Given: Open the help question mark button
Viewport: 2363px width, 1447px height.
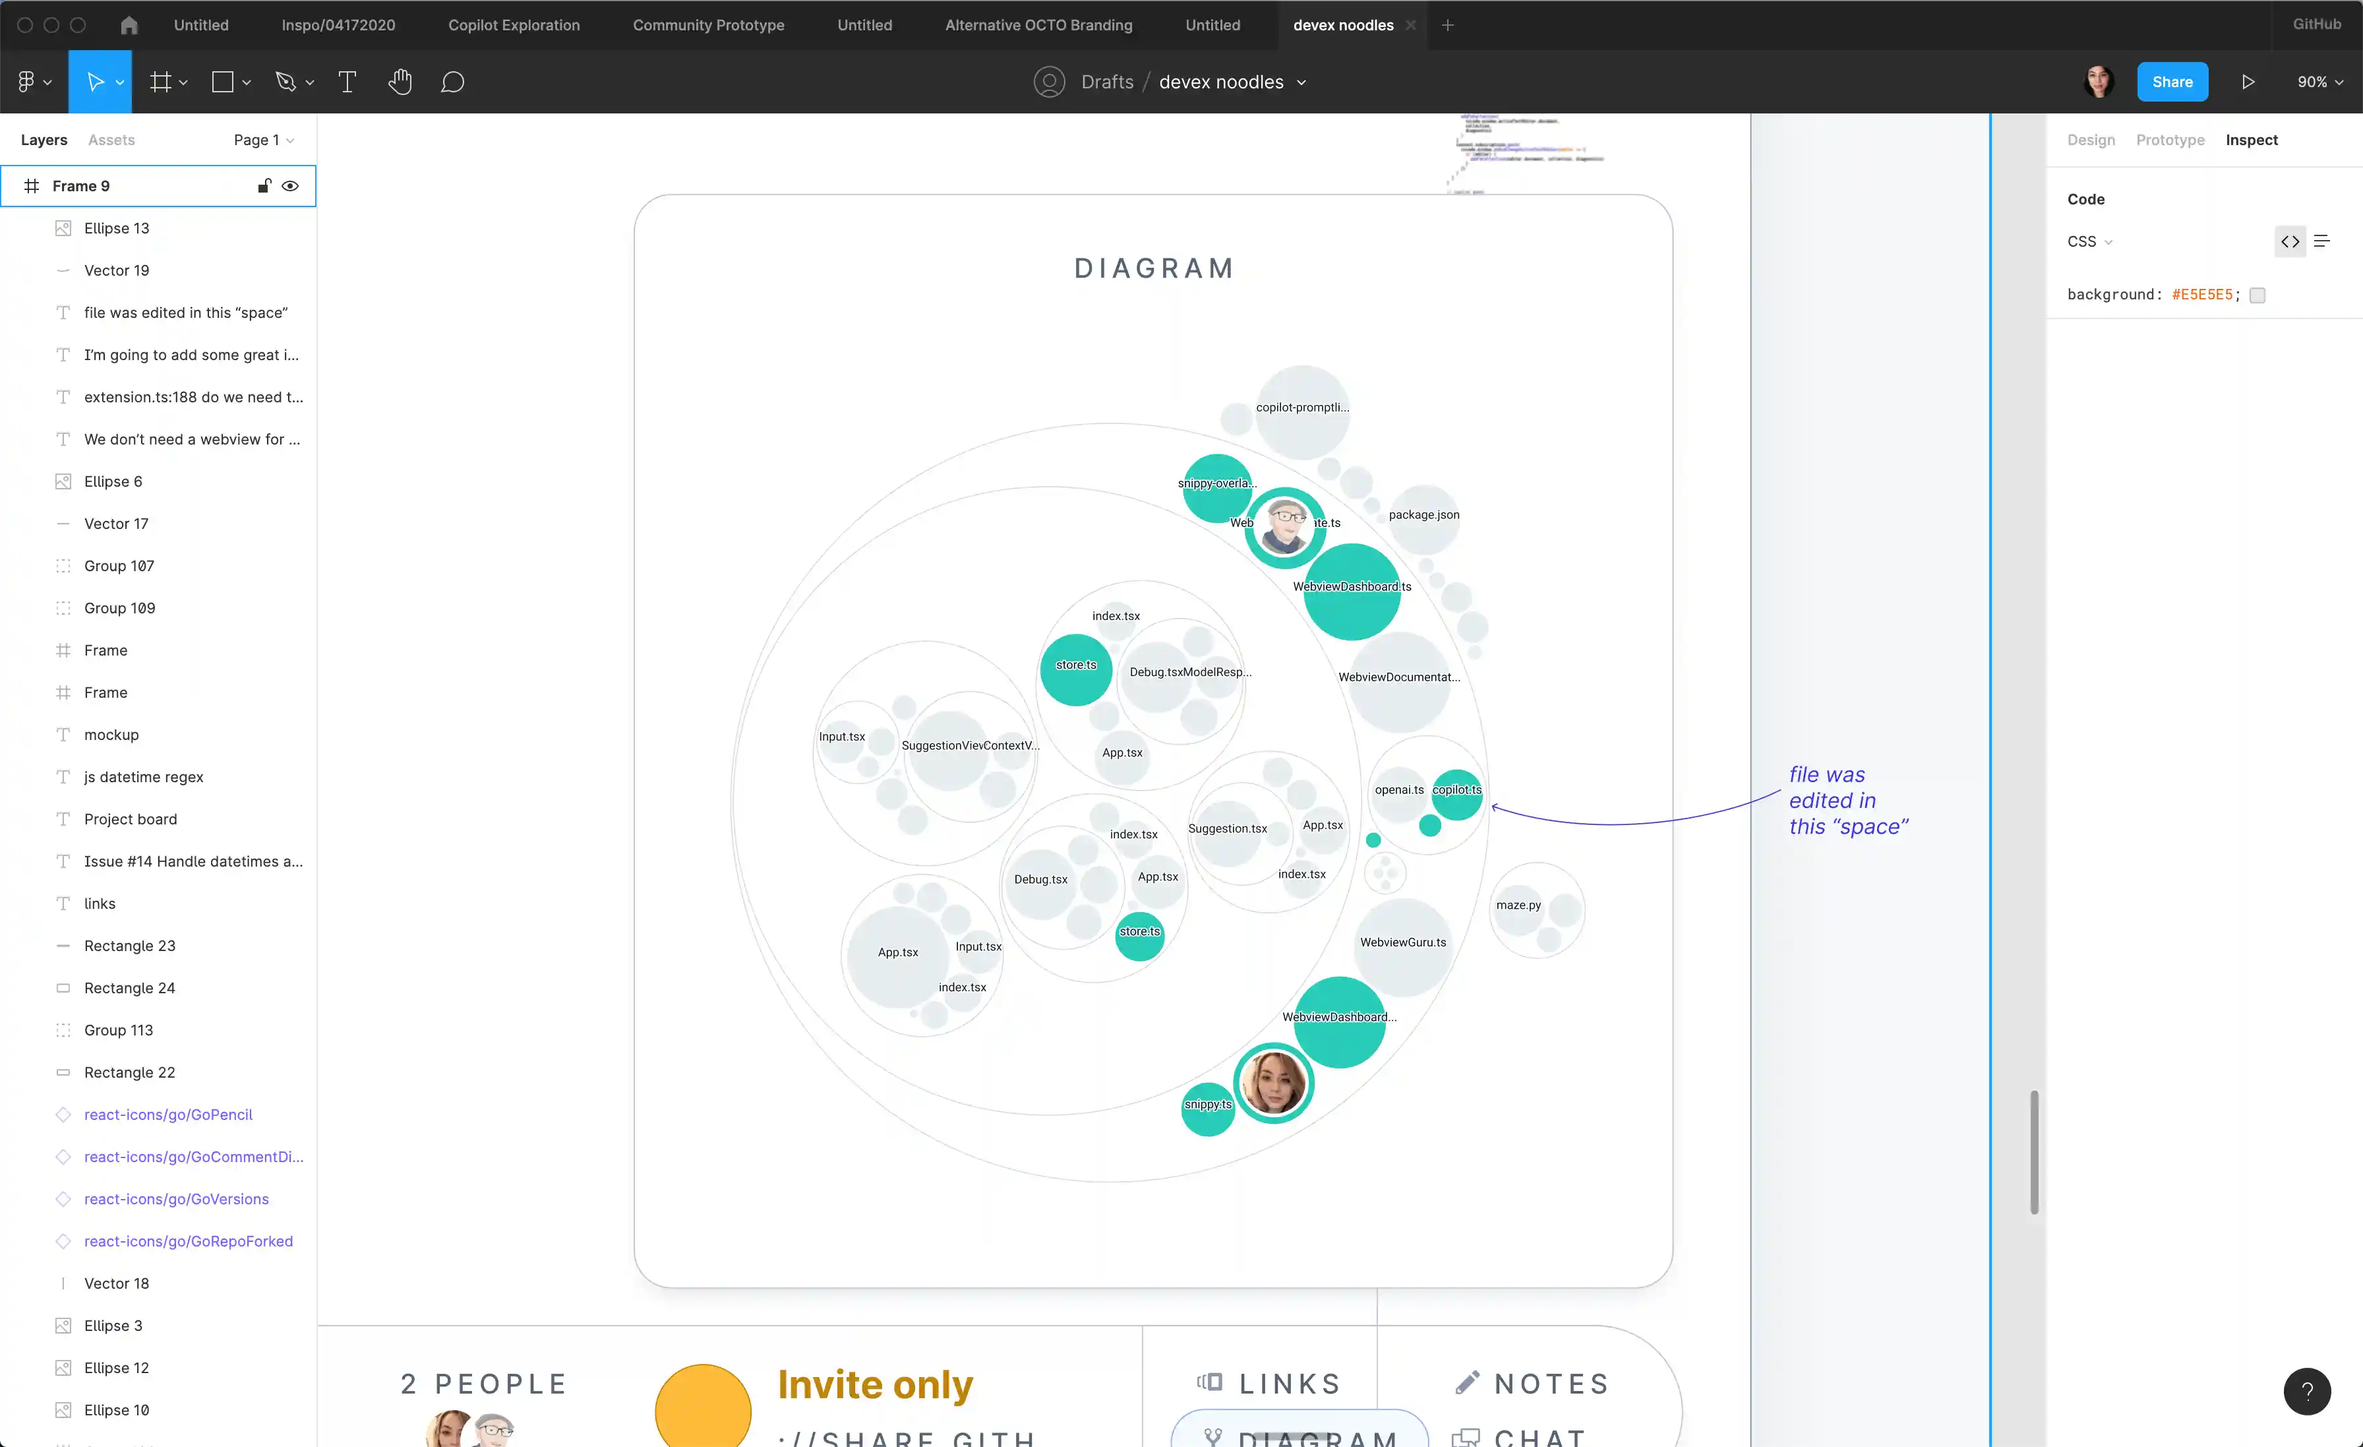Looking at the screenshot, I should [2306, 1390].
